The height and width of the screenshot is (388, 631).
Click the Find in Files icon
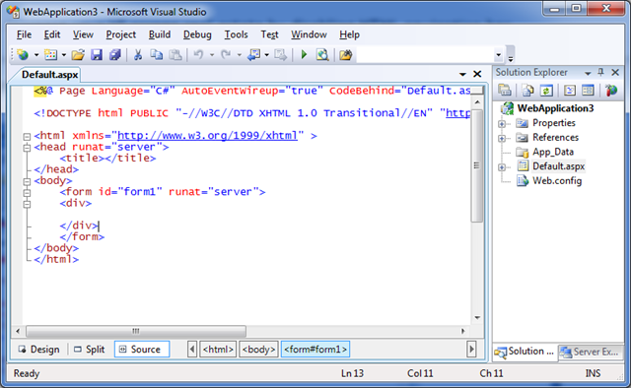322,55
